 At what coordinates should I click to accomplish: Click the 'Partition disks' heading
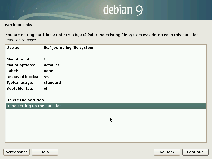click(18, 25)
